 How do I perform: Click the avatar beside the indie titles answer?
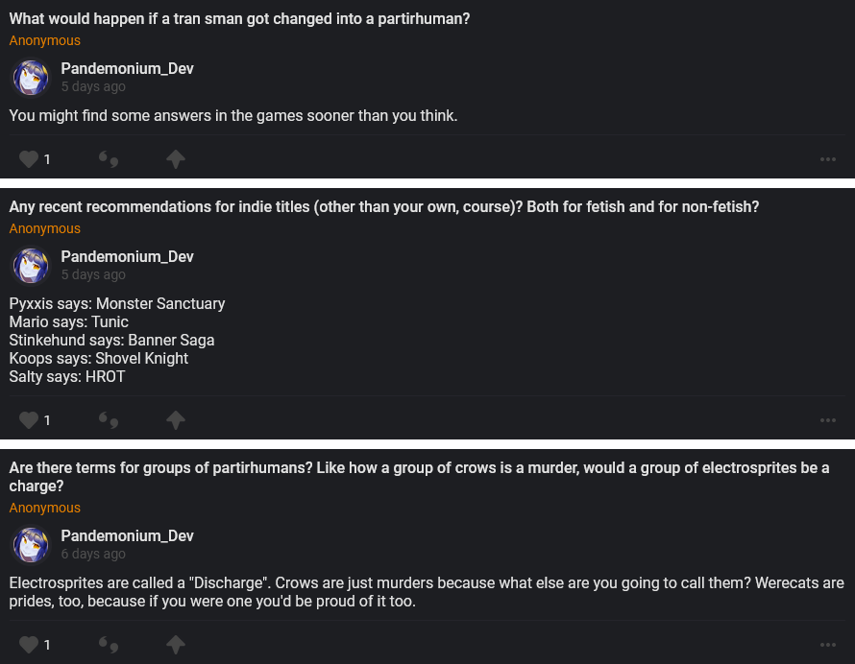(31, 266)
